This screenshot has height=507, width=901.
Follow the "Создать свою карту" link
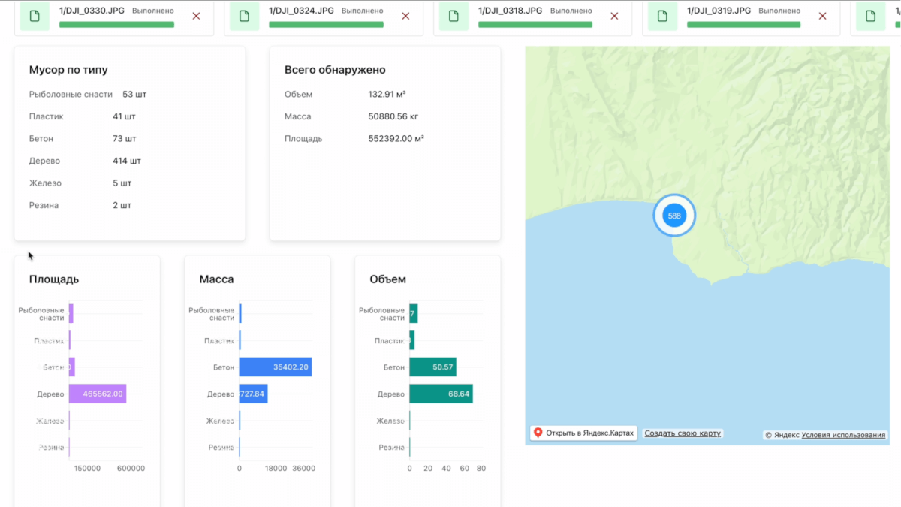[683, 433]
